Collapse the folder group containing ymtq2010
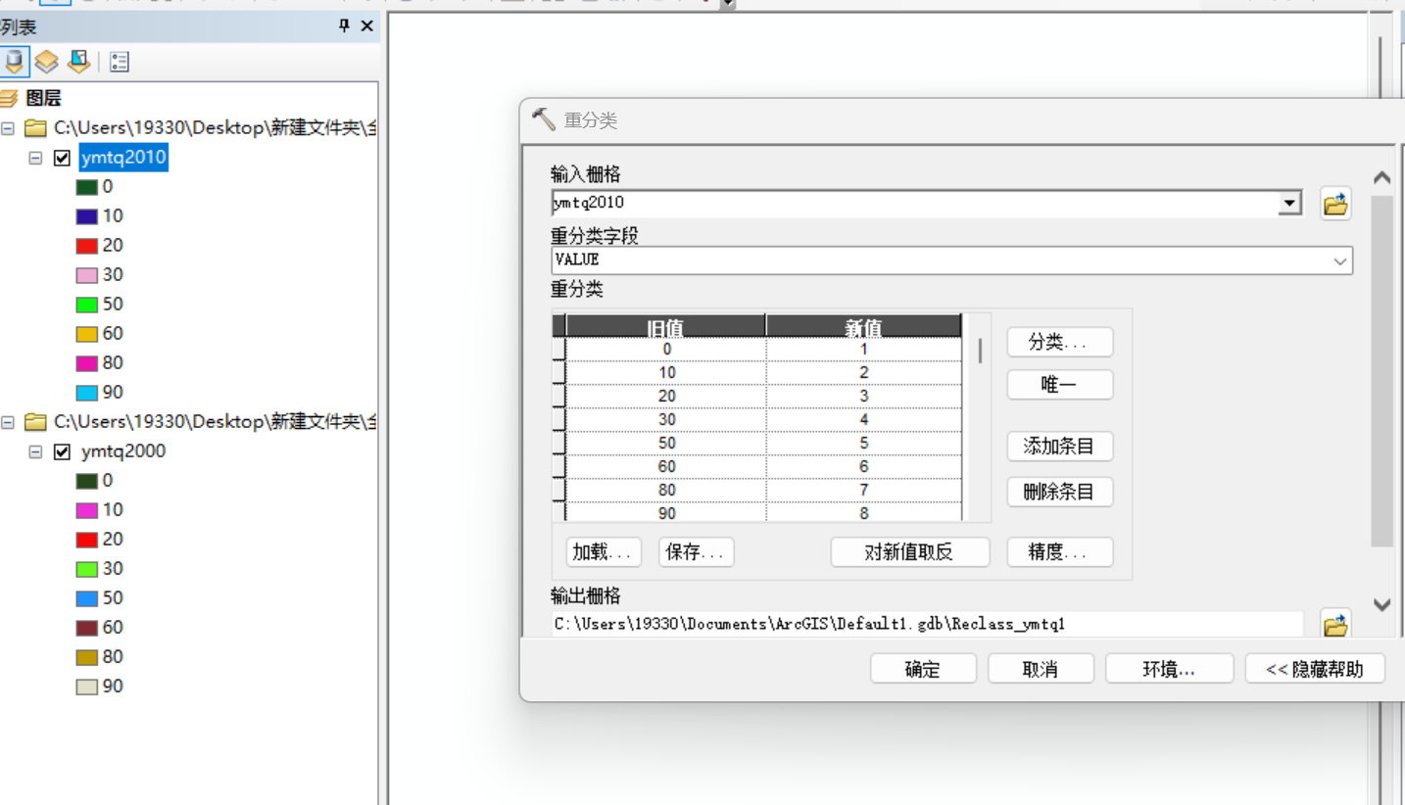Viewport: 1405px width, 805px height. [x=8, y=127]
